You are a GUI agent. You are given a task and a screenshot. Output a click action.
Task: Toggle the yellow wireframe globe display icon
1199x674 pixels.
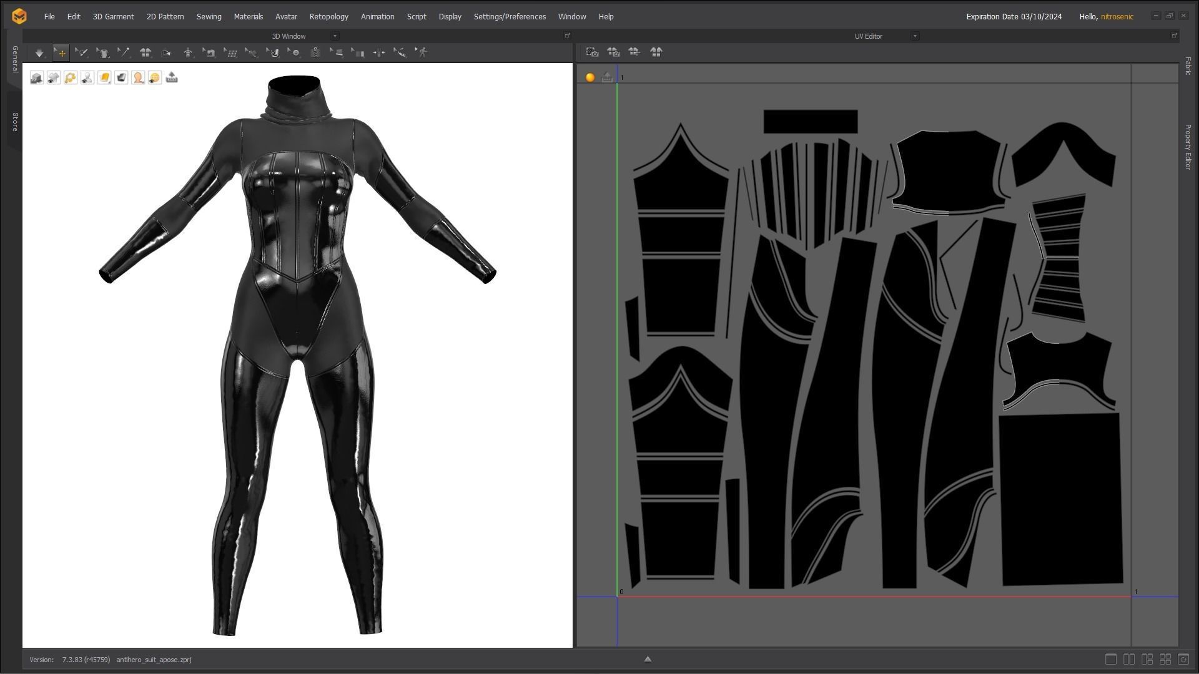(155, 78)
